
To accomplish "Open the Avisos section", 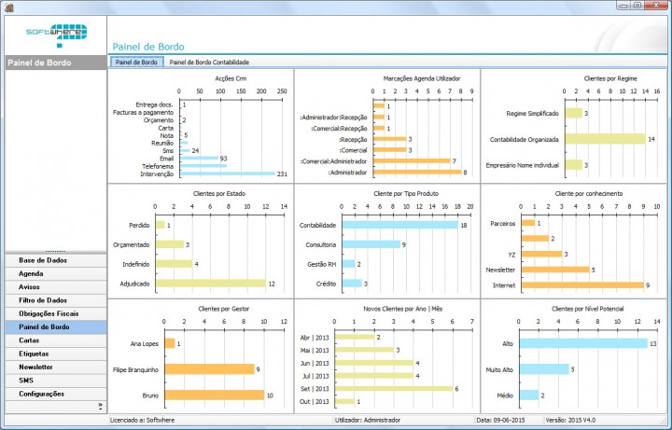I will tap(56, 287).
